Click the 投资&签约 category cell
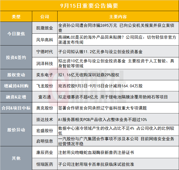 (16, 57)
